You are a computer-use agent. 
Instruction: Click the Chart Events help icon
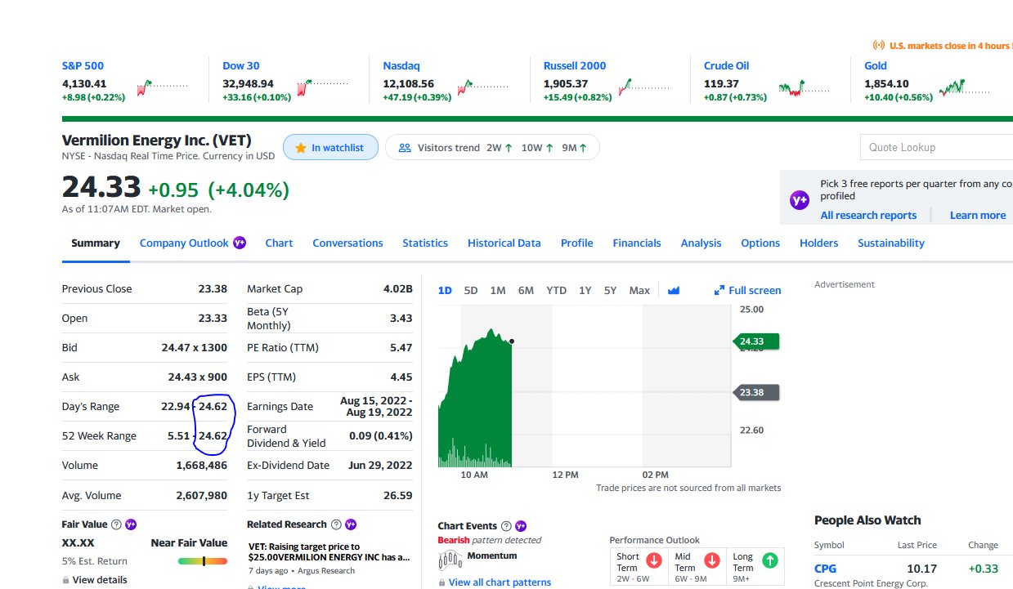pos(505,526)
